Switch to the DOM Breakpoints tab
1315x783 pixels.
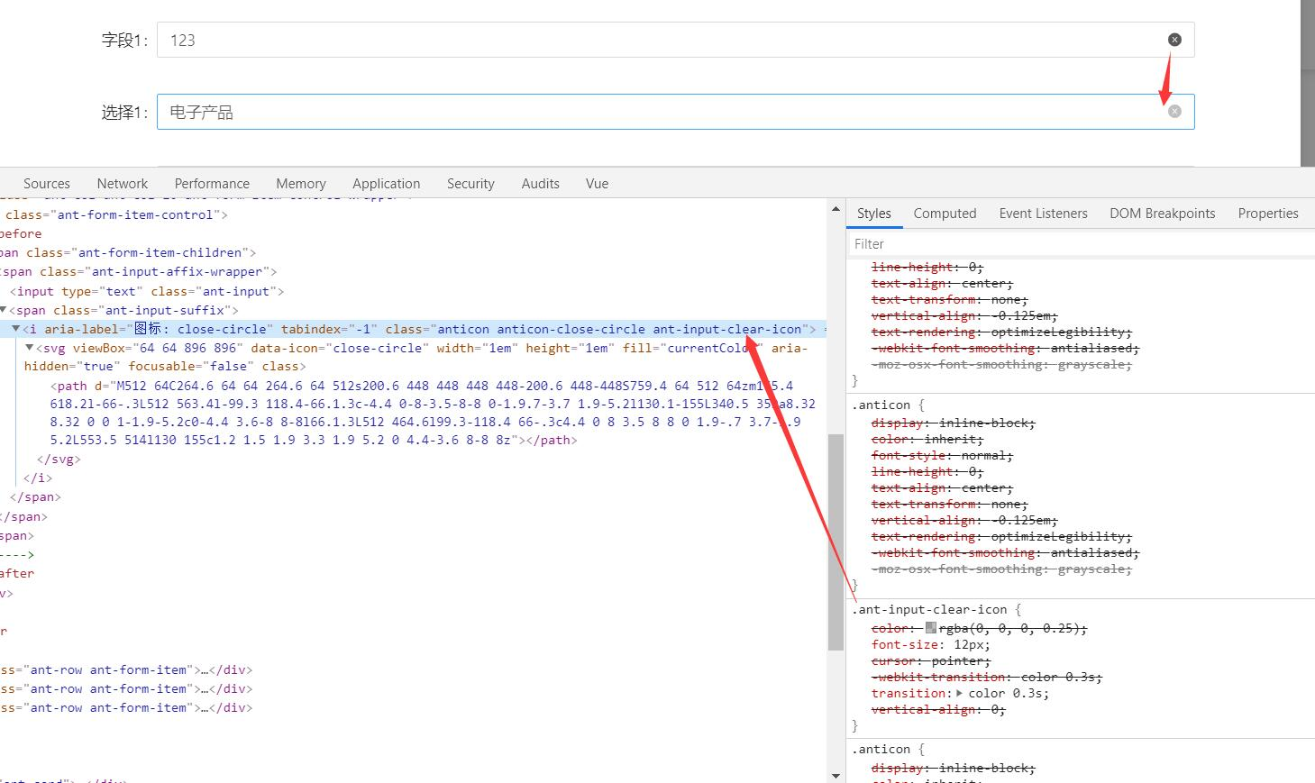pos(1162,213)
